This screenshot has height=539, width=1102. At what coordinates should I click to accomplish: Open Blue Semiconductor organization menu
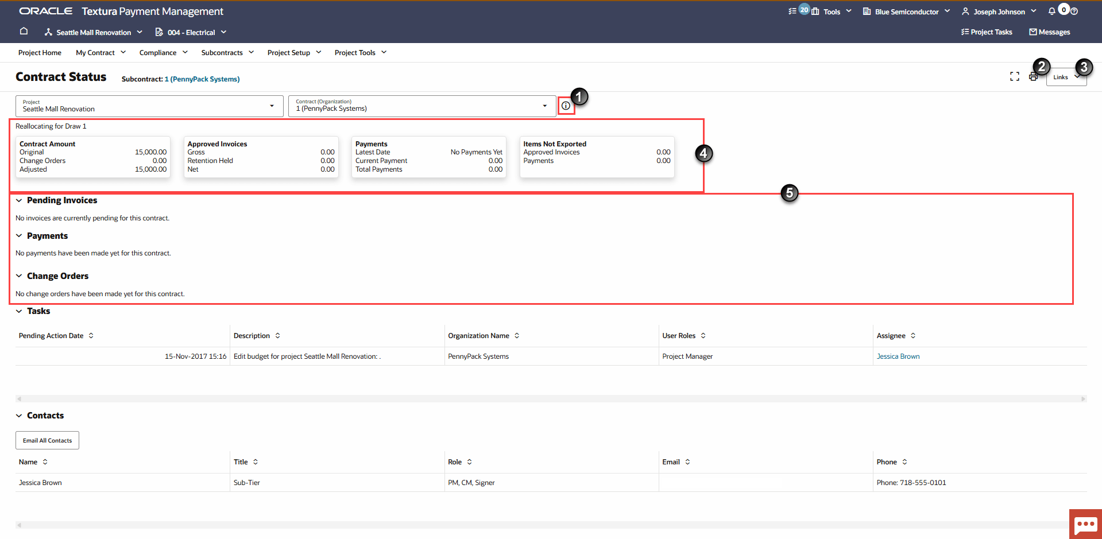(906, 11)
